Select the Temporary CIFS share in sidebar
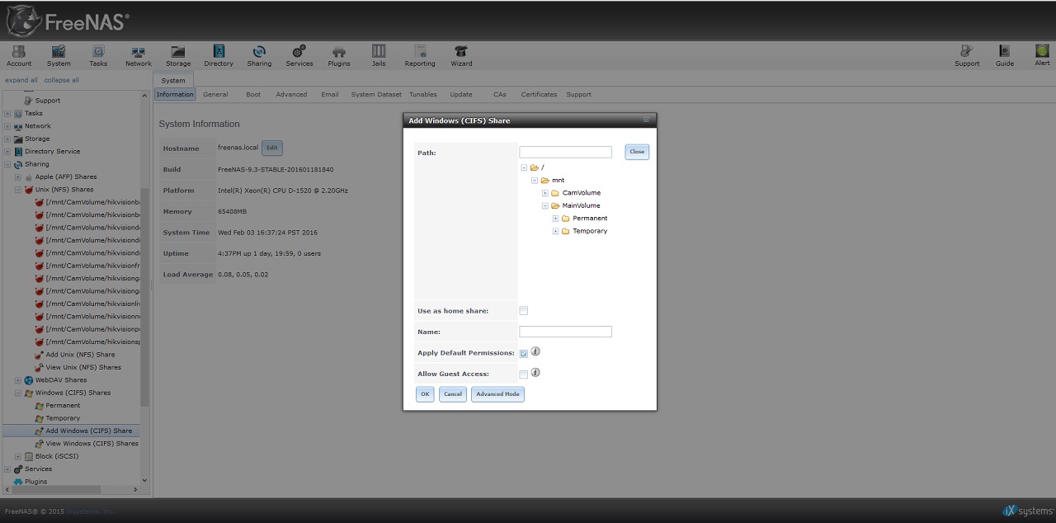The width and height of the screenshot is (1056, 523). [63, 418]
